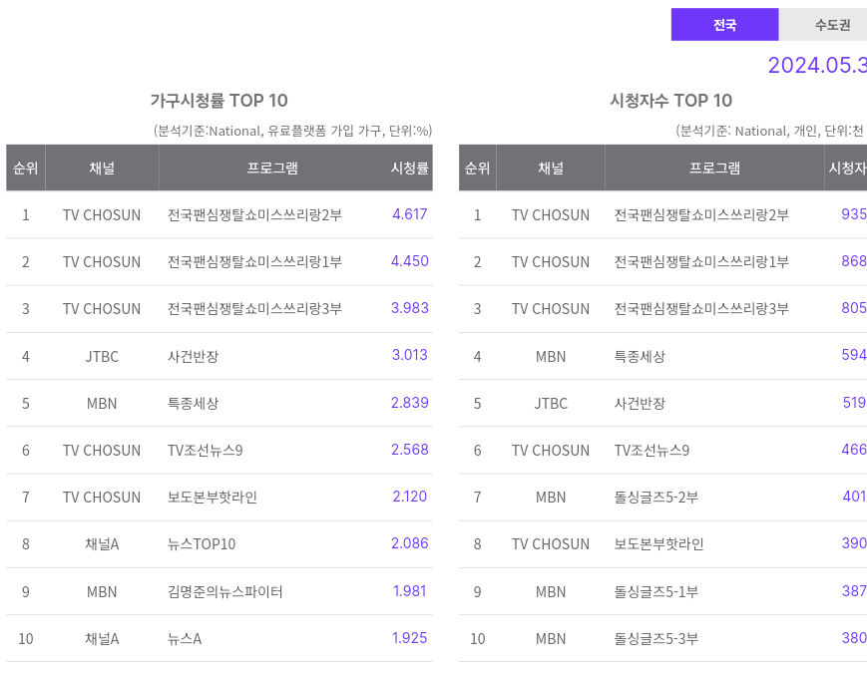The image size is (867, 673).
Task: Click viewer count 466
Action: [854, 450]
